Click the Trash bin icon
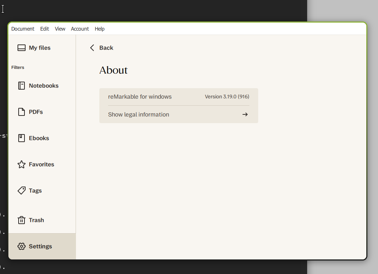 coord(22,220)
